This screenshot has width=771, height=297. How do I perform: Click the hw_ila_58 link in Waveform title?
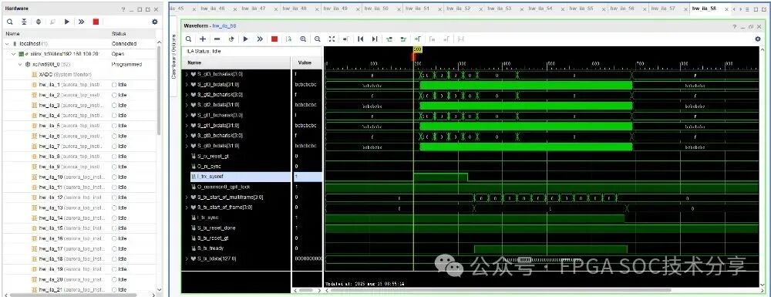pyautogui.click(x=225, y=25)
